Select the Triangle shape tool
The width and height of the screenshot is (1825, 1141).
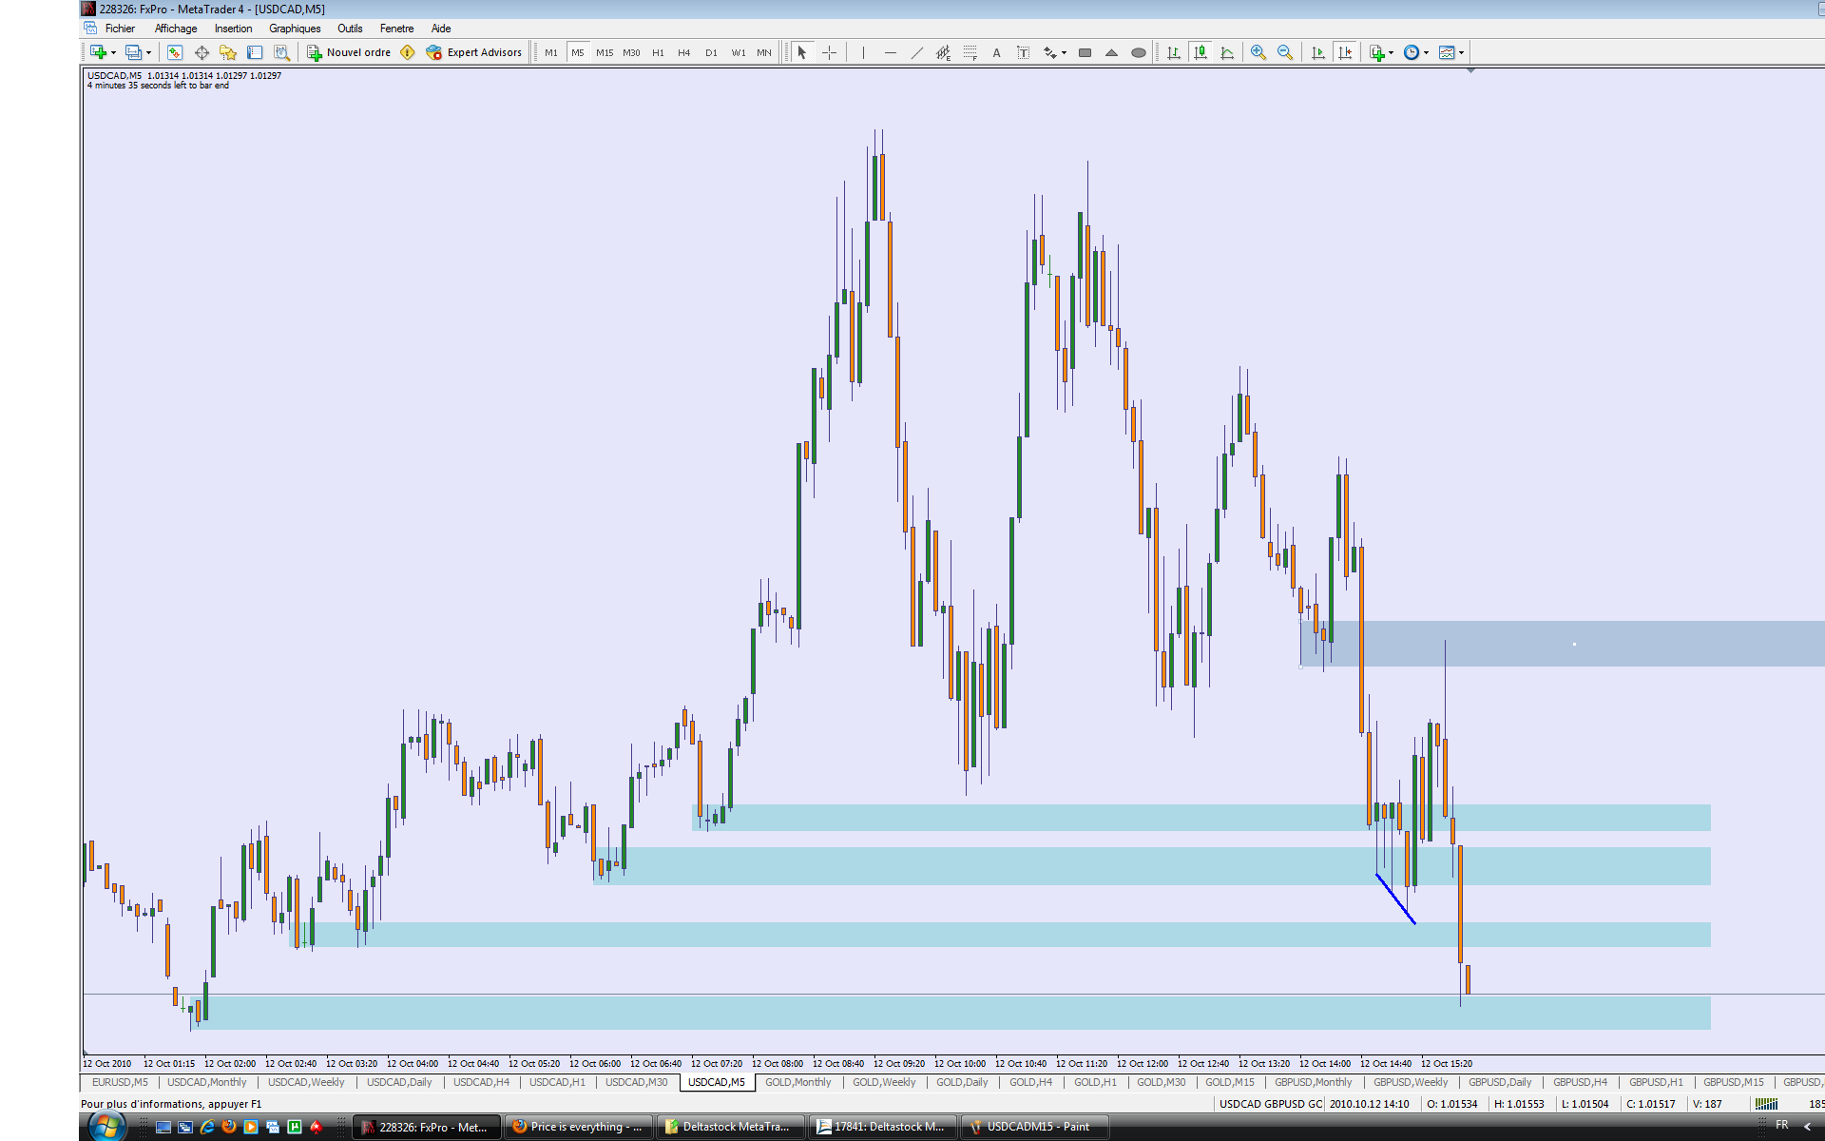click(x=1111, y=52)
